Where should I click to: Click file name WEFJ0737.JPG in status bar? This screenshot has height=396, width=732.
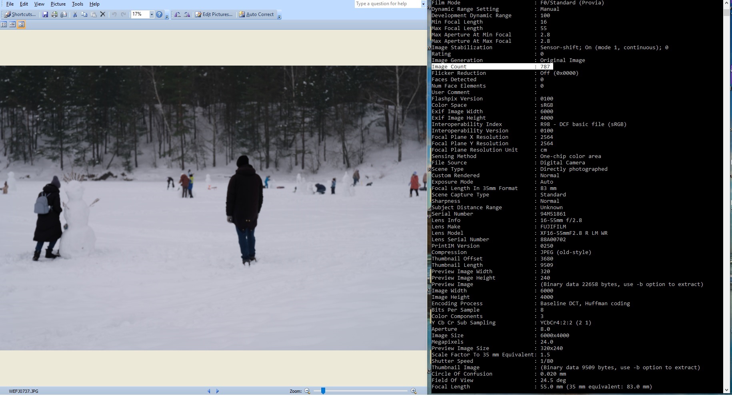(x=24, y=391)
